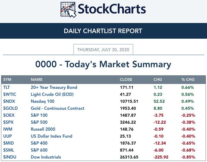
Task: Click the % CHG column header
Action: pos(188,79)
